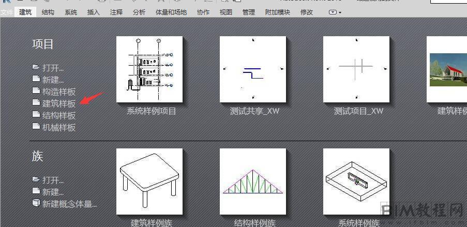Click the folder icon beside 项目 打开...
Screen dimensions: 467x227
pos(36,67)
